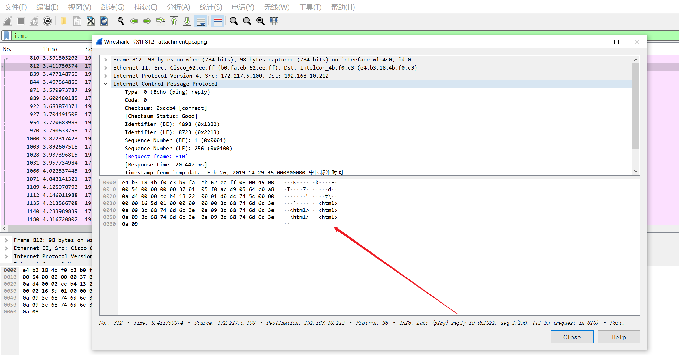Select packet 839 in packet list
Image resolution: width=679 pixels, height=355 pixels.
47,74
